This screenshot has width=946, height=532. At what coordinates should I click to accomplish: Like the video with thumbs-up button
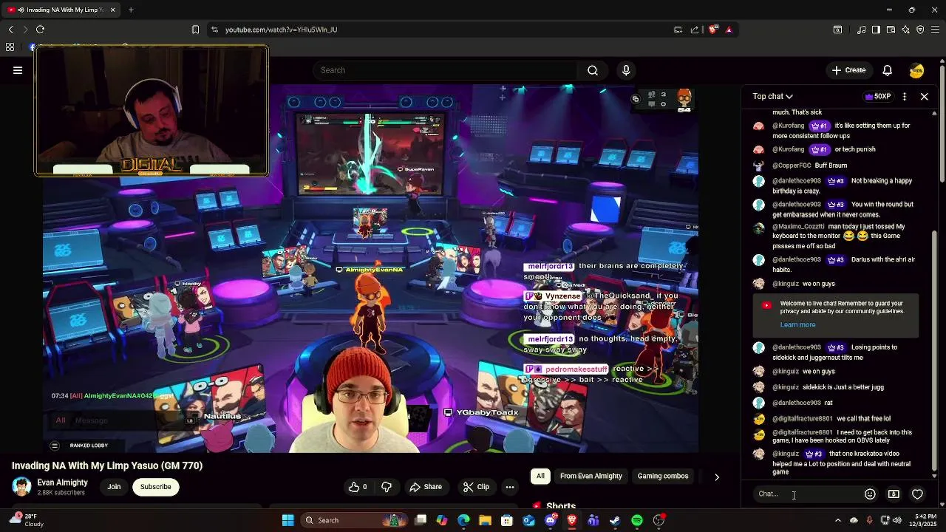pos(358,487)
